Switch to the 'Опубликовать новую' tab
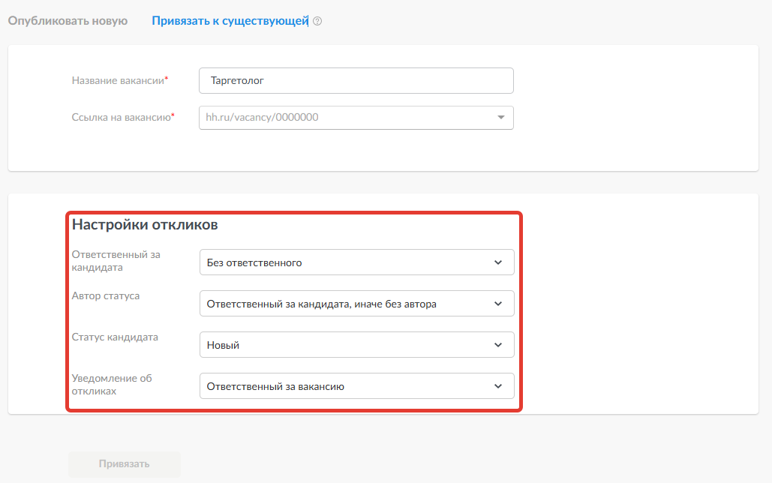The height and width of the screenshot is (483, 772). (x=68, y=21)
